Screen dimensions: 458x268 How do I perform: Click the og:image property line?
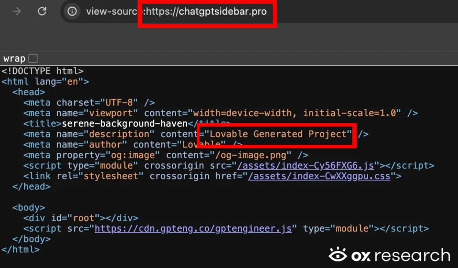[166, 155]
